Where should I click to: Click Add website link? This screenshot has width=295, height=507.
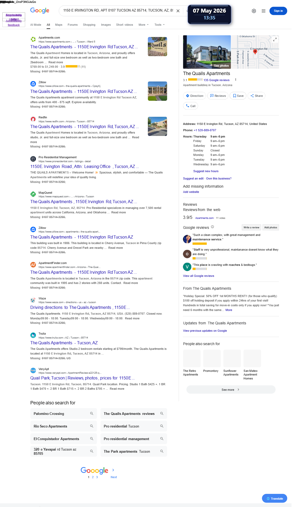(191, 192)
